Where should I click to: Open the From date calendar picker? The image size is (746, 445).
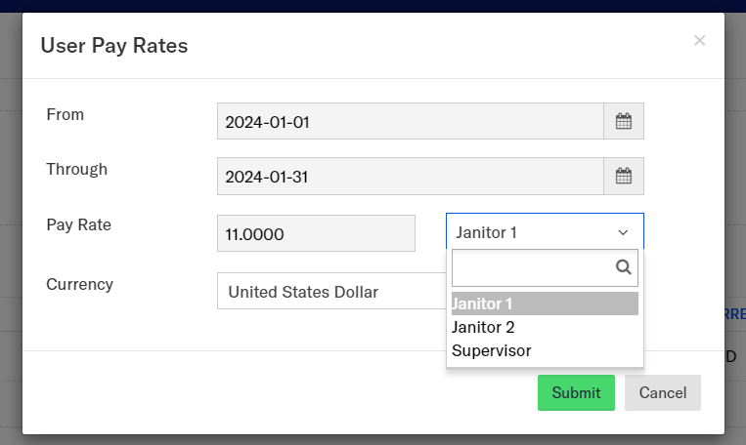click(x=624, y=122)
